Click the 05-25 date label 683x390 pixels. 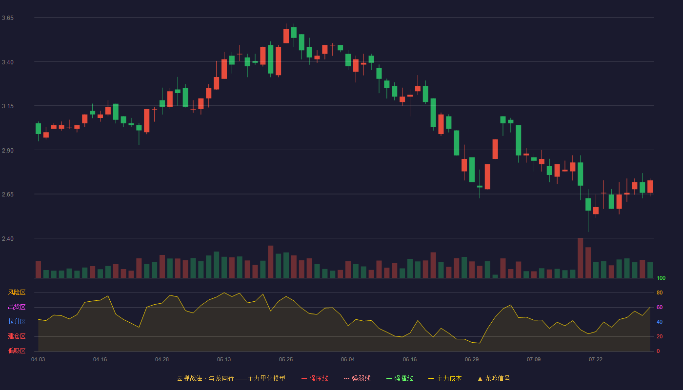[286, 359]
